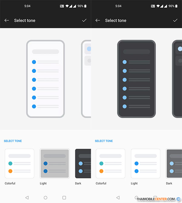The height and width of the screenshot is (203, 182).
Task: Tap the recents square button in left screen
Action: [64, 198]
